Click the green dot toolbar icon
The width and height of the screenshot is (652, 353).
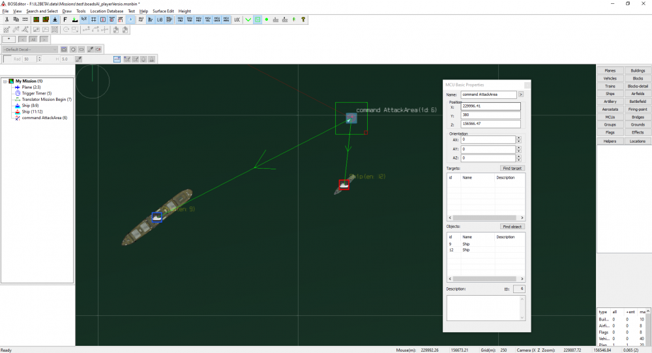(267, 20)
